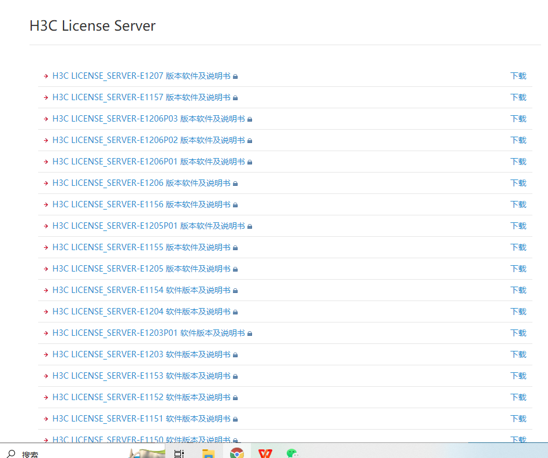
Task: Open H3C LICENSE_SERVER-E1205P01 entry
Action: point(149,226)
